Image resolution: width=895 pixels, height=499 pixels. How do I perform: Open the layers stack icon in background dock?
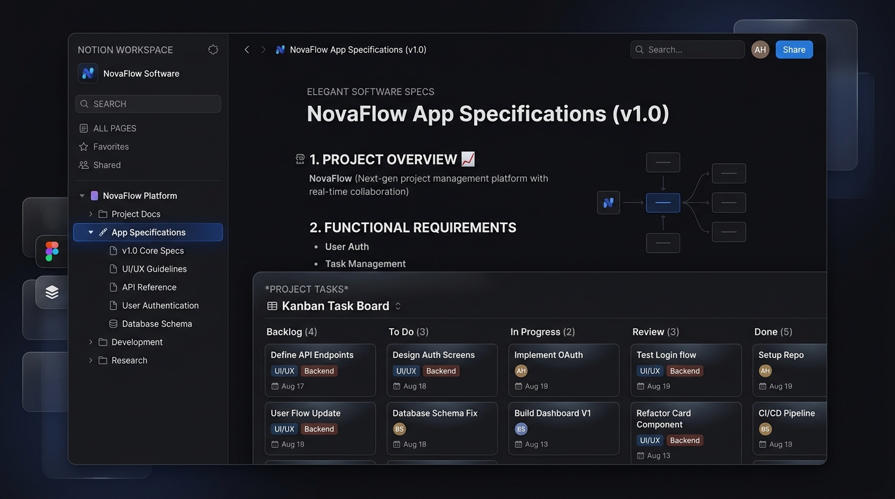[52, 292]
